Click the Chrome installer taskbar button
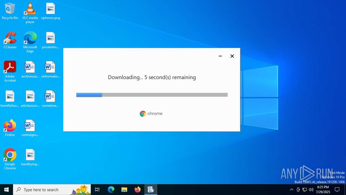 pos(151,190)
